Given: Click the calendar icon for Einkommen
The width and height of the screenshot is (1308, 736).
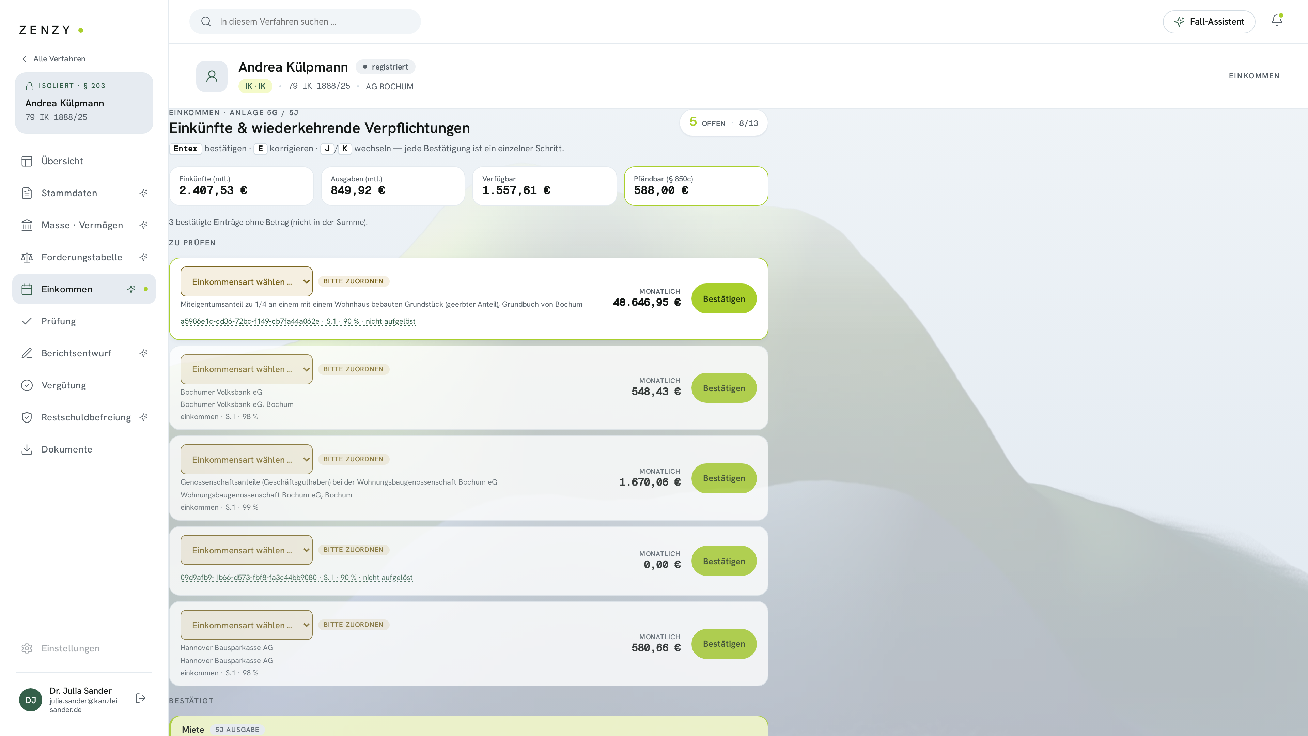Looking at the screenshot, I should (x=27, y=289).
